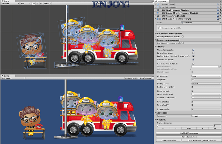Open the Wrap mode Loop dropdown

(206, 76)
